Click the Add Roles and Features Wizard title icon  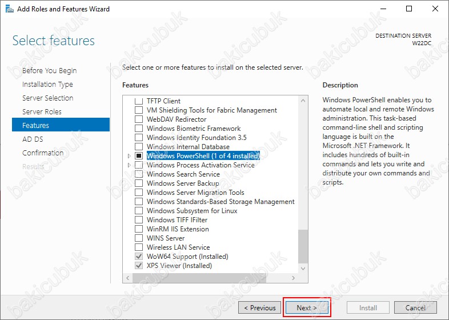point(10,9)
